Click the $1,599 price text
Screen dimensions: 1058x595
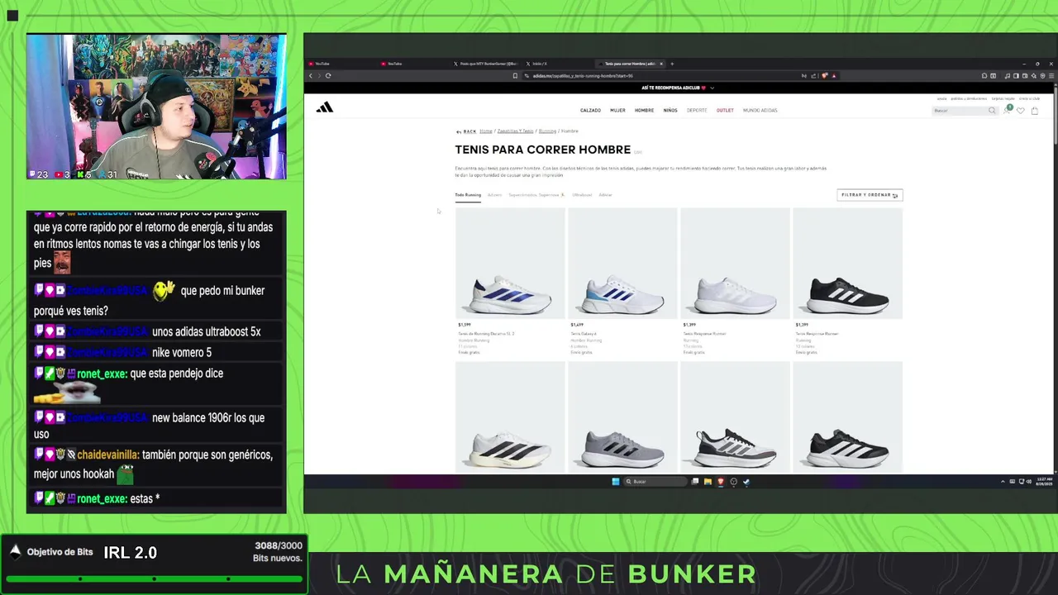465,325
